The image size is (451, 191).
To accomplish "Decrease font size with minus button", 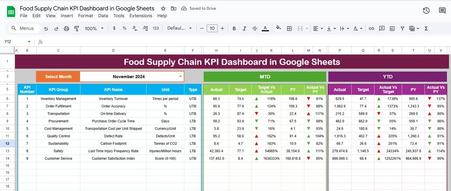I will 201,28.
